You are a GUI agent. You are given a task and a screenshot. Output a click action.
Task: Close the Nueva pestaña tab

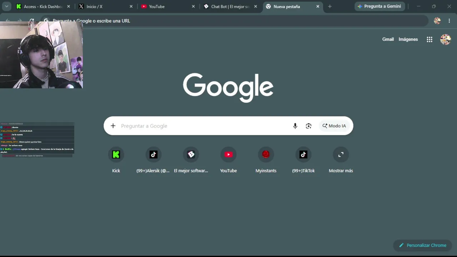[318, 6]
